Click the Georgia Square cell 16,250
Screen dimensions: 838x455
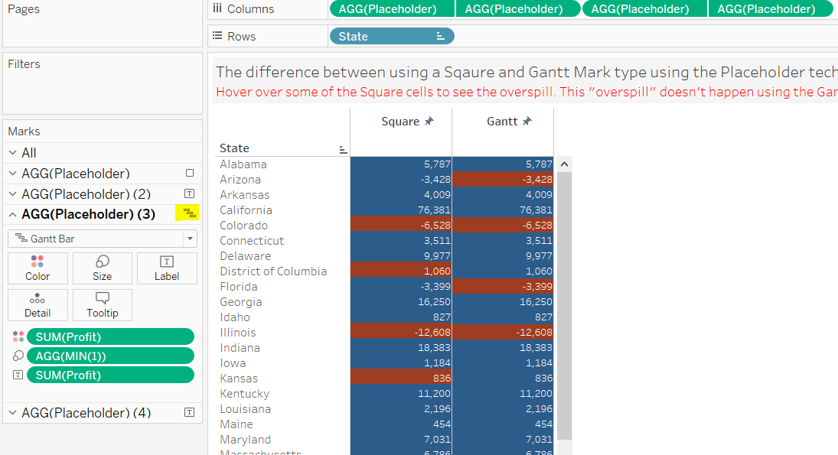point(401,302)
